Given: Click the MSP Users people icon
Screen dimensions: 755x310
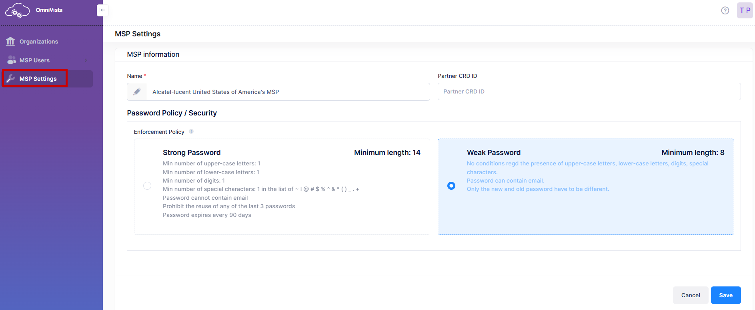Looking at the screenshot, I should pyautogui.click(x=12, y=60).
